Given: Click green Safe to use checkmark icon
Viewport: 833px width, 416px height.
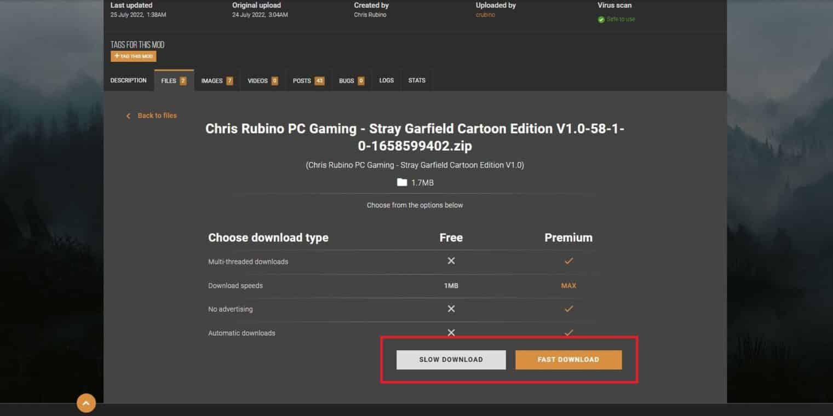Looking at the screenshot, I should (601, 19).
